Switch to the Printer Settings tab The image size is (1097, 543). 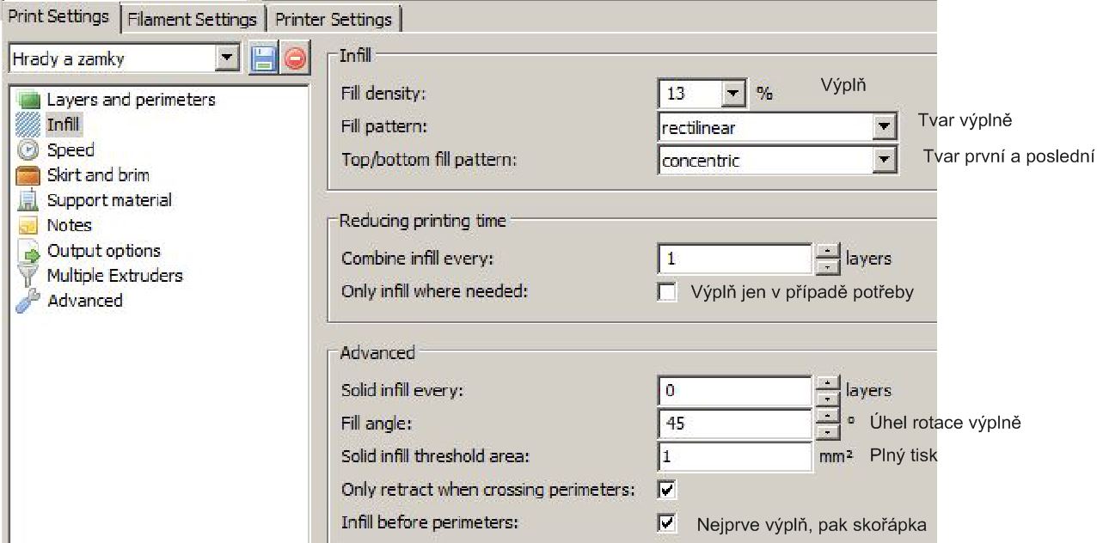[333, 19]
